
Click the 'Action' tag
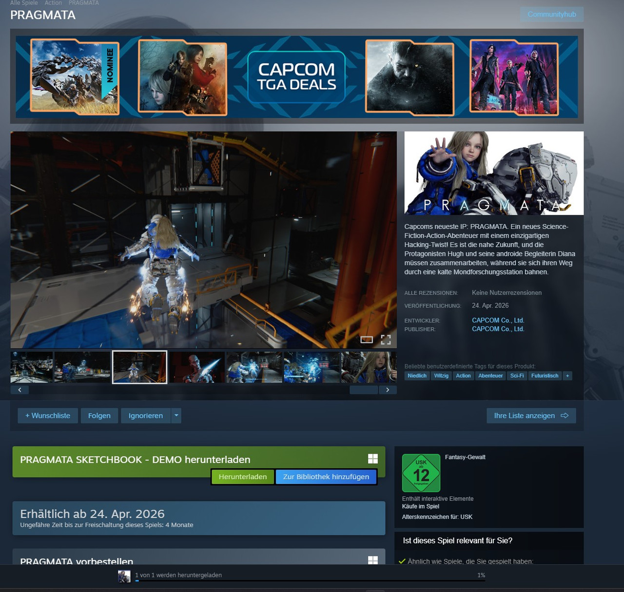pos(463,376)
